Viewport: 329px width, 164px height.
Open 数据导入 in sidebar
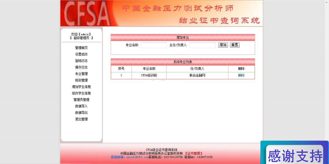[x=81, y=106]
